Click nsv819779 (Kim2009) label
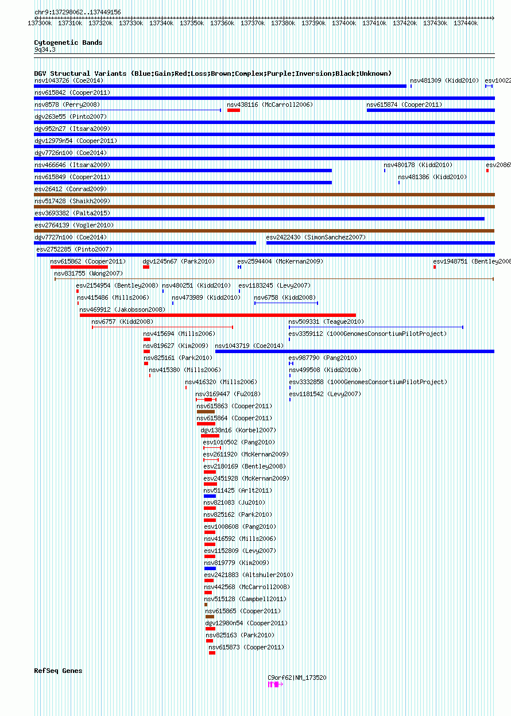 click(x=237, y=563)
